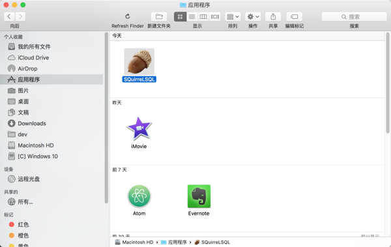Click the 前 7 天 group header
Image resolution: width=391 pixels, height=247 pixels.
(119, 170)
